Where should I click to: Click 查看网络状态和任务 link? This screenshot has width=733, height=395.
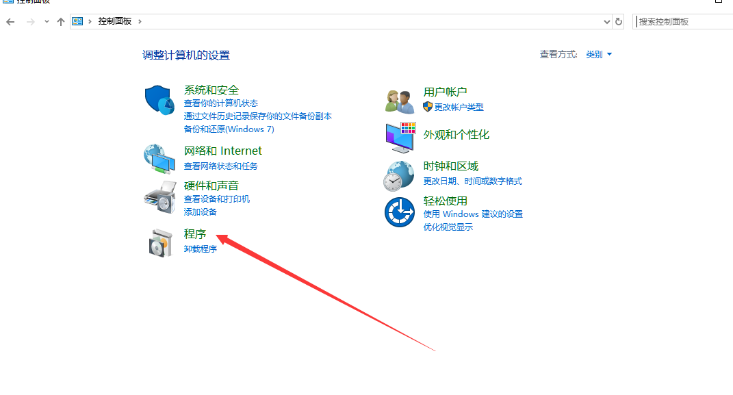click(x=220, y=166)
